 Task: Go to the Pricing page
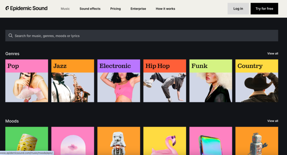click(115, 9)
